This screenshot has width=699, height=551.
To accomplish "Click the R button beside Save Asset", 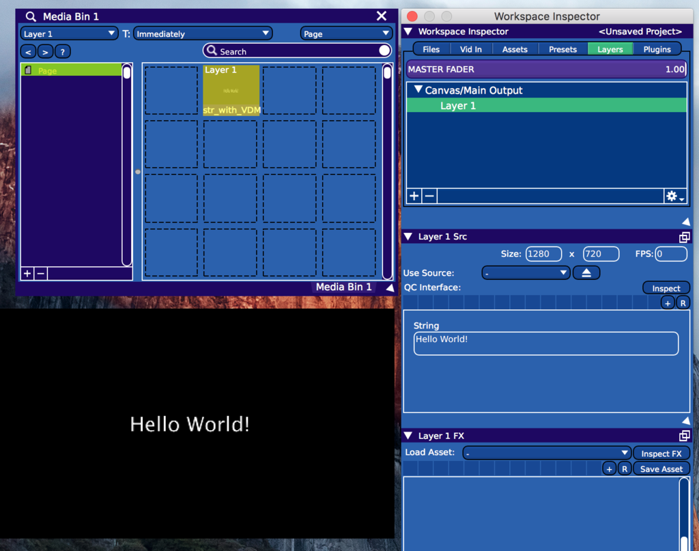I will (625, 469).
